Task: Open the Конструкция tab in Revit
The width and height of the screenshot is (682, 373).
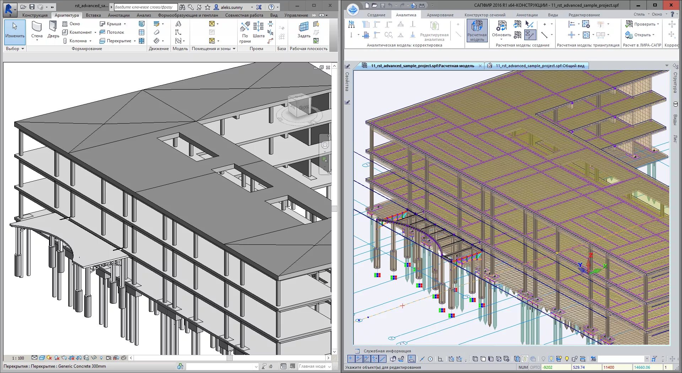Action: [x=35, y=15]
